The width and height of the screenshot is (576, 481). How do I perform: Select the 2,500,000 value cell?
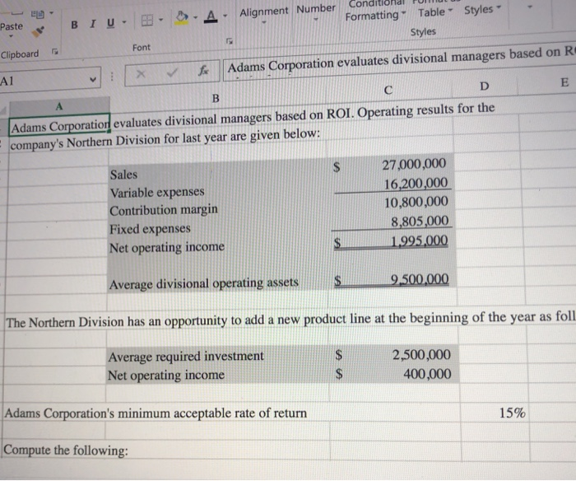(421, 355)
